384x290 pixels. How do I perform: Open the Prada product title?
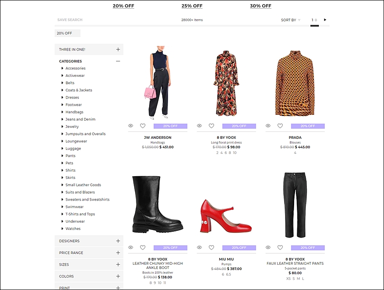click(x=295, y=137)
